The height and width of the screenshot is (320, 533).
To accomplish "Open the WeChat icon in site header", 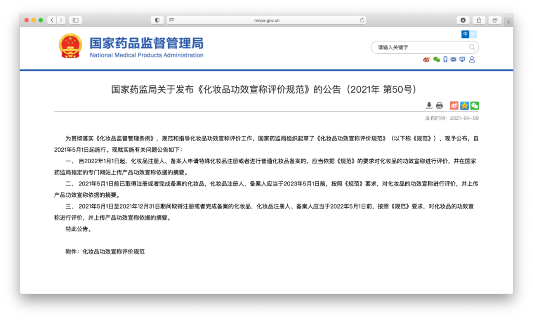I will (436, 60).
